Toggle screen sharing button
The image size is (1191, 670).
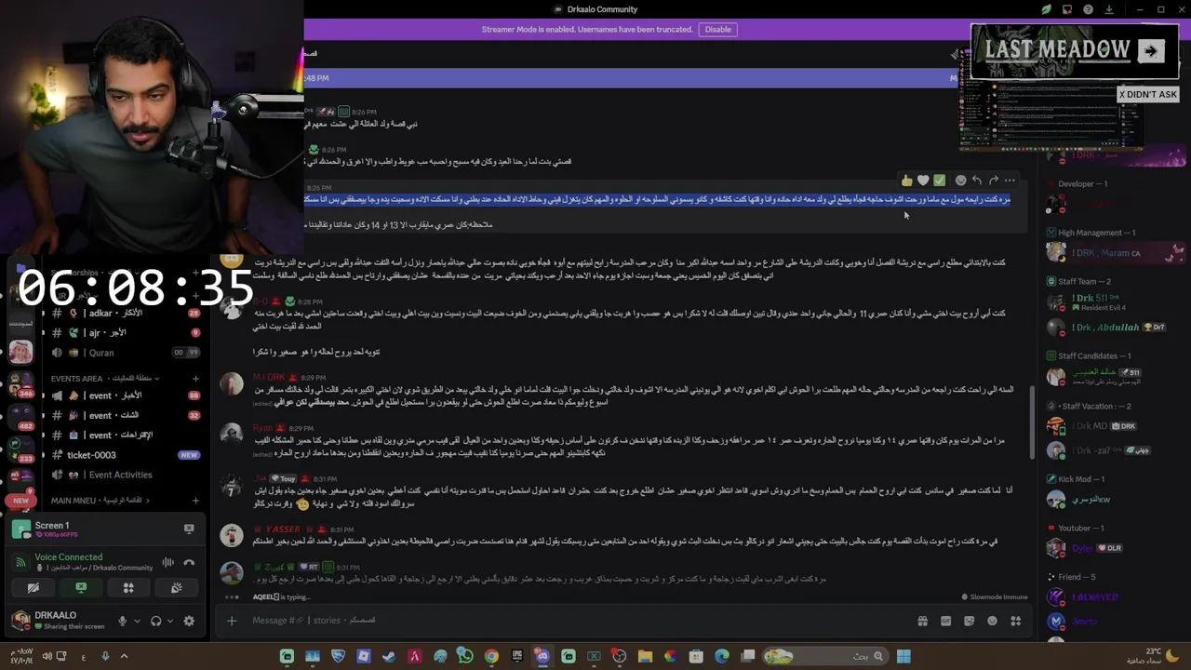[81, 588]
